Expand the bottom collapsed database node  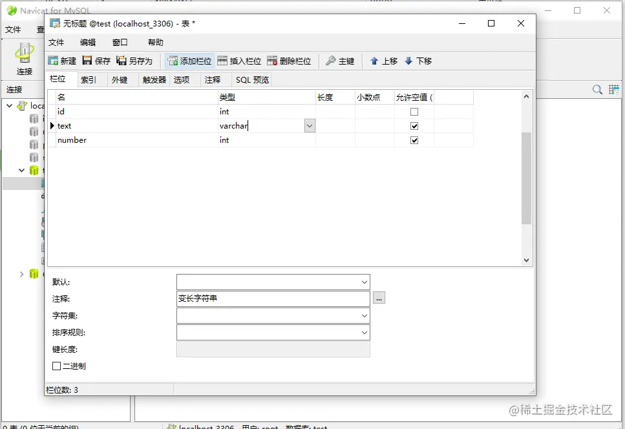pyautogui.click(x=21, y=274)
